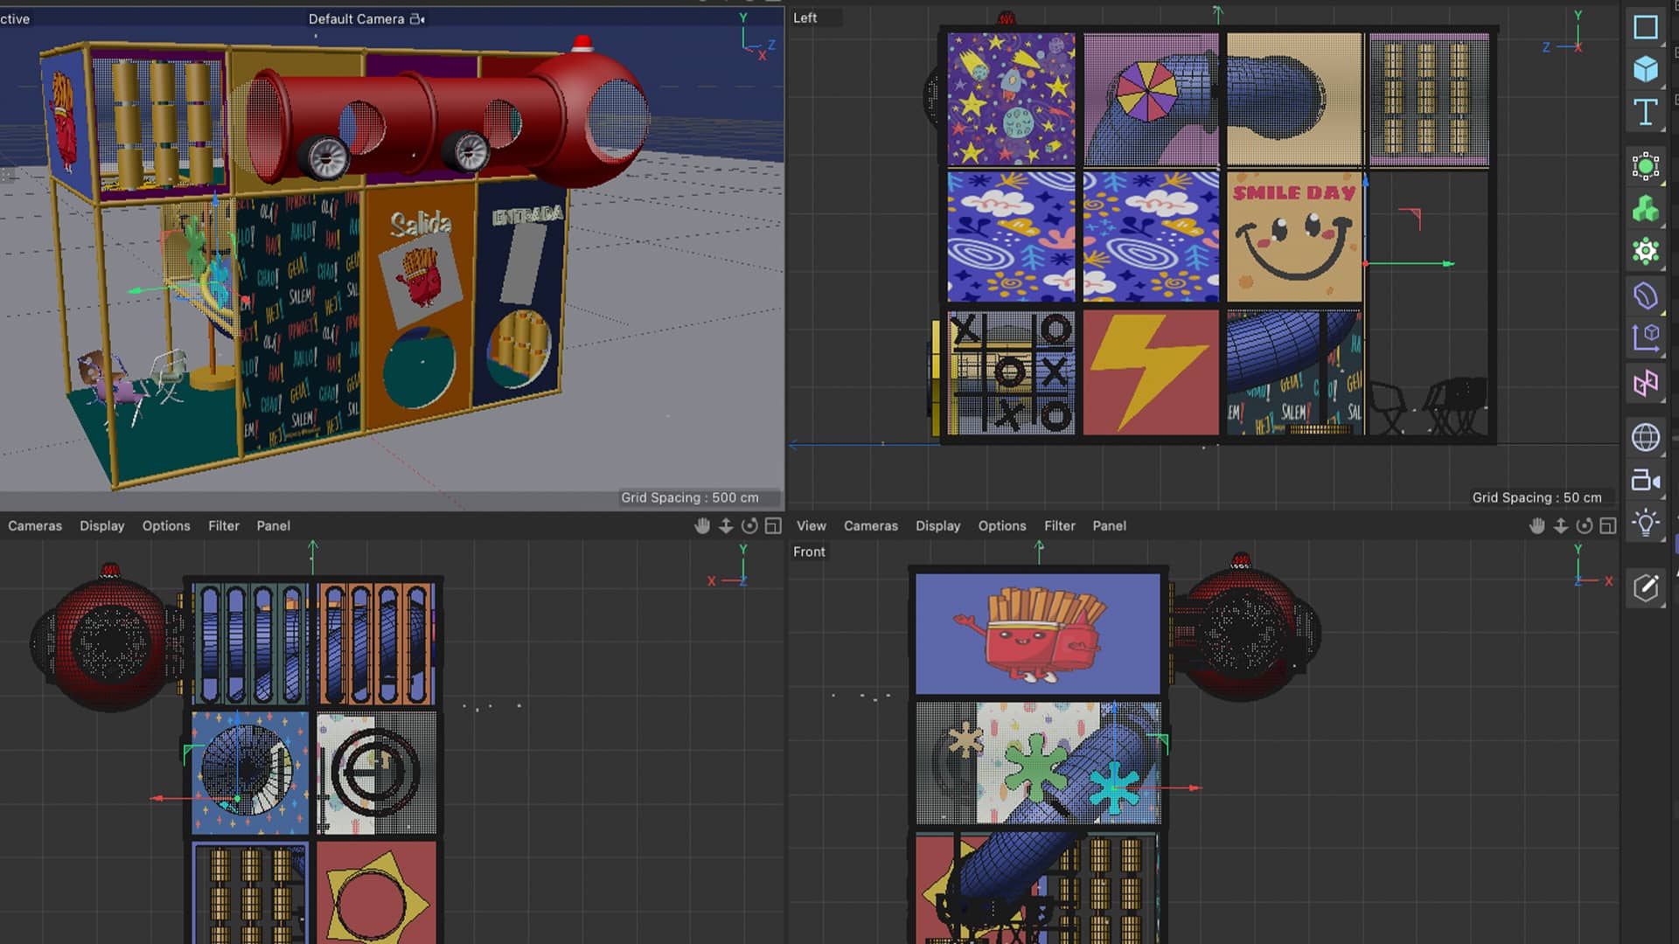
Task: Click the Default Camera label
Action: click(x=357, y=19)
